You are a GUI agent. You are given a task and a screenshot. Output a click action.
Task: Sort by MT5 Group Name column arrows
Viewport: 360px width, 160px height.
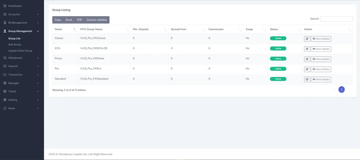pyautogui.click(x=127, y=30)
